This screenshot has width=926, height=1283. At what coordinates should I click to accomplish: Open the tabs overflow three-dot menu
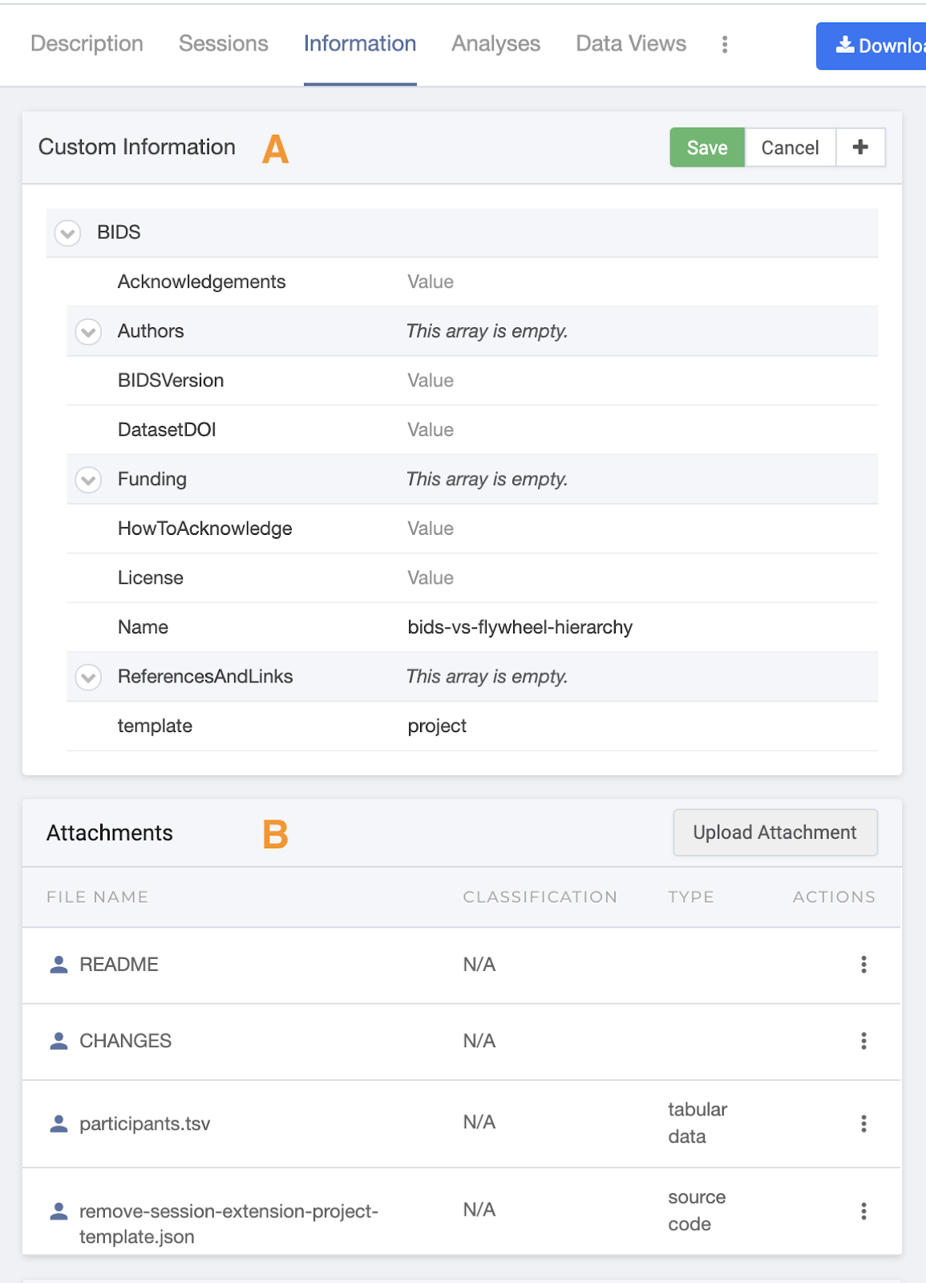tap(725, 44)
